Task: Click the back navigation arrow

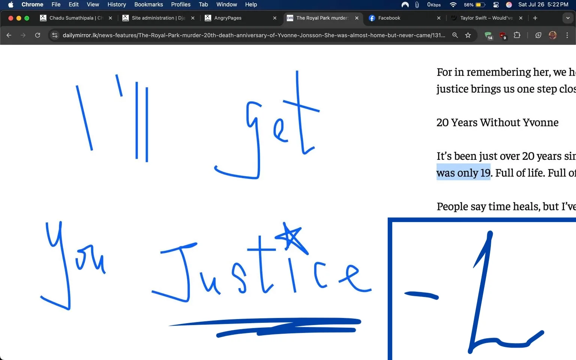Action: 9,35
